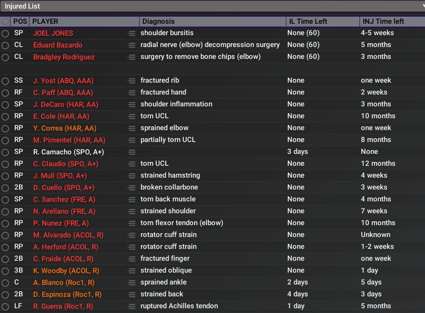Viewport: 425px width, 313px height.
Task: Select the radio button for A. Blanco
Action: 5,283
